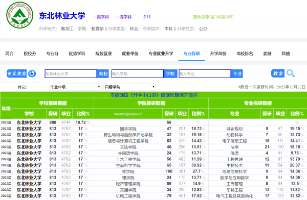
Task: Click the 211 tag
Action: 147,17
